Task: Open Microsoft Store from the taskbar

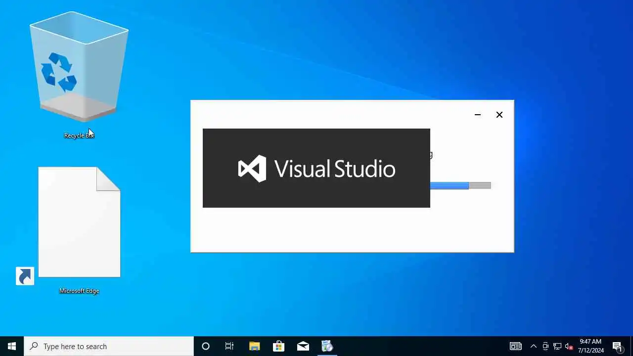Action: (x=278, y=346)
